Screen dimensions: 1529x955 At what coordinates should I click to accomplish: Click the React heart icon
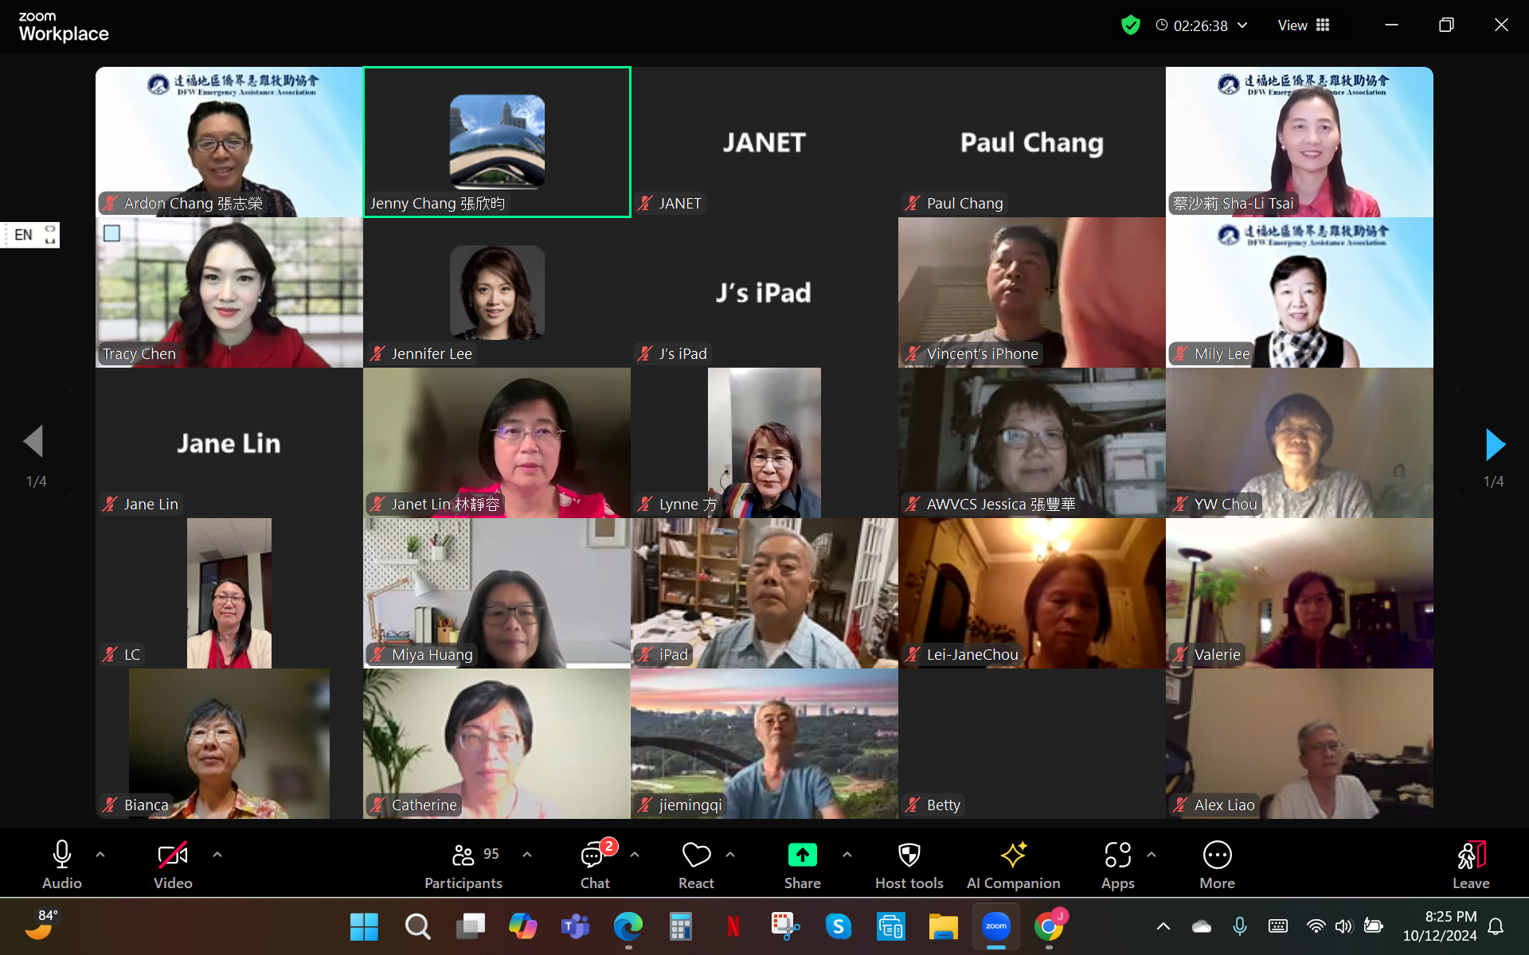click(695, 856)
